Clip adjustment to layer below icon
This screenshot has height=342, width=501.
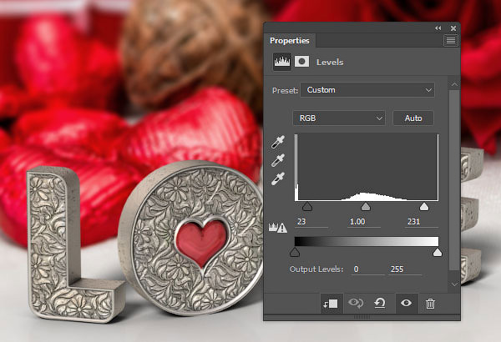331,304
